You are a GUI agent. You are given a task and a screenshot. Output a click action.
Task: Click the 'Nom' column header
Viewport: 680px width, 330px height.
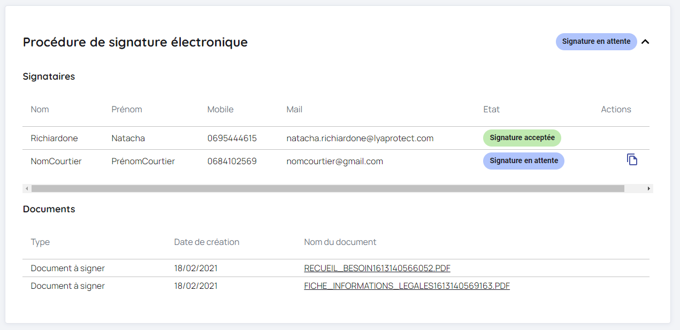[40, 110]
